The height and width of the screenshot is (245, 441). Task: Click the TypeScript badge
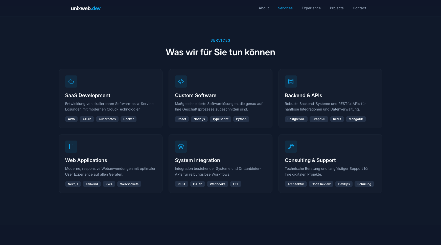(220, 119)
